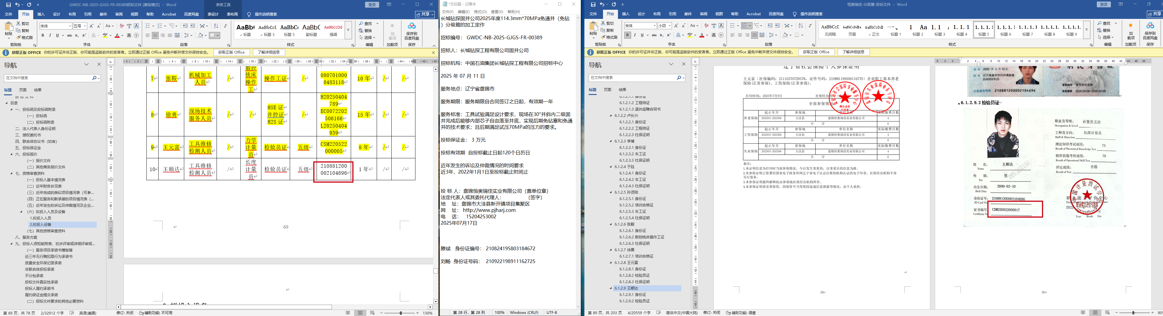
Task: Click navigation search box in right Word
Action: point(637,78)
